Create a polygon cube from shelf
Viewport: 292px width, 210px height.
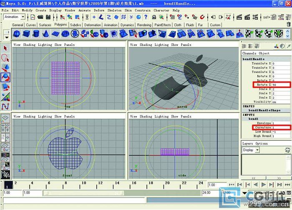(26, 34)
